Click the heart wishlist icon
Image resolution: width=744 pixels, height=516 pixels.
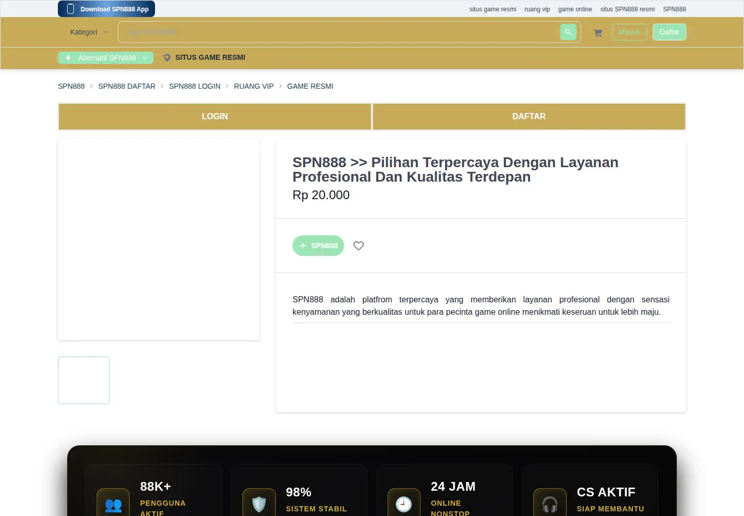point(359,246)
